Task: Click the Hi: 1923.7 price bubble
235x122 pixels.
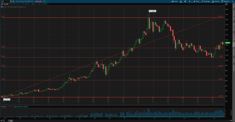Action: click(x=152, y=11)
